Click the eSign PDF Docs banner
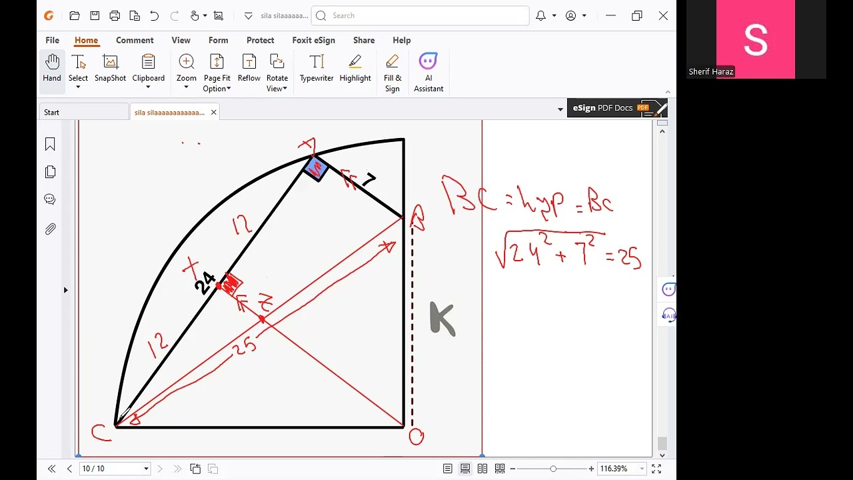The height and width of the screenshot is (480, 853). (617, 108)
